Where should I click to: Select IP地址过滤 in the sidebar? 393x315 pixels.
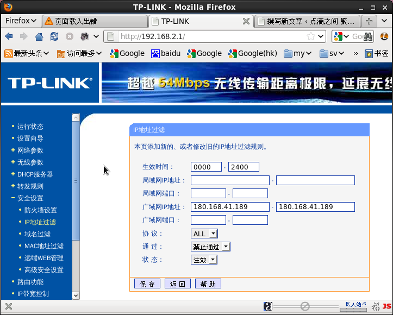(x=40, y=222)
